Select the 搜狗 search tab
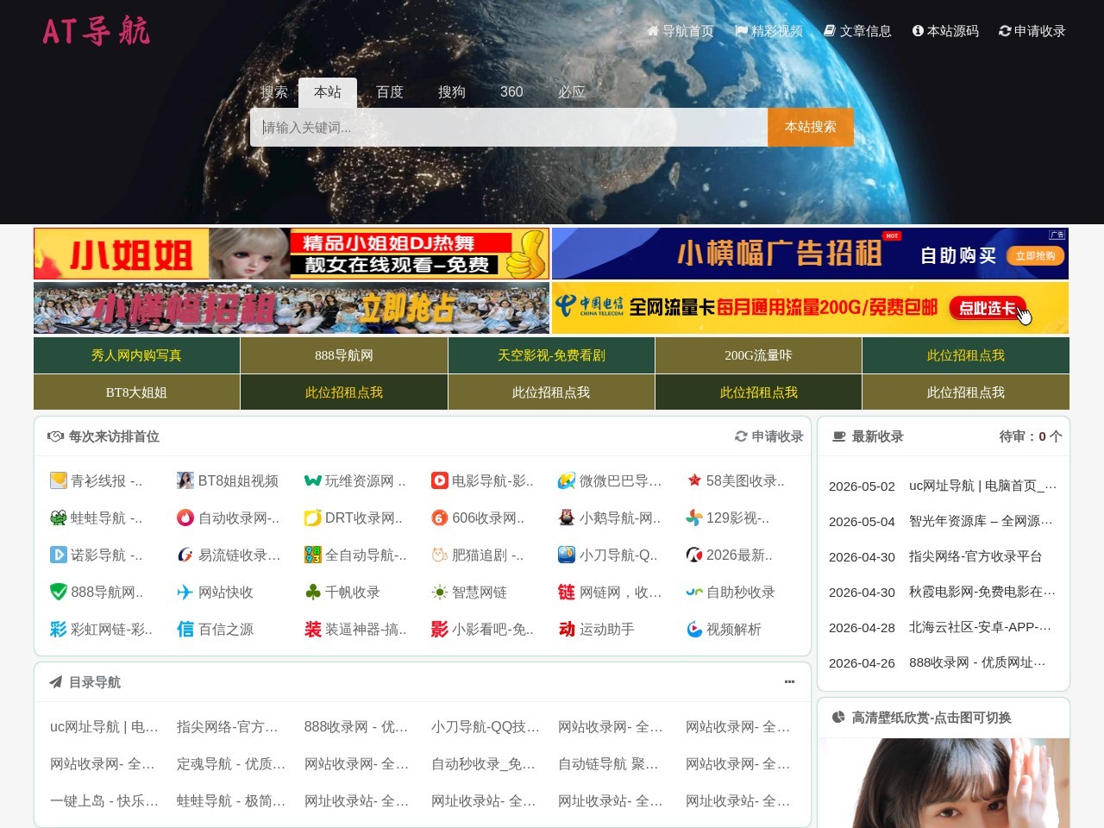 click(452, 92)
